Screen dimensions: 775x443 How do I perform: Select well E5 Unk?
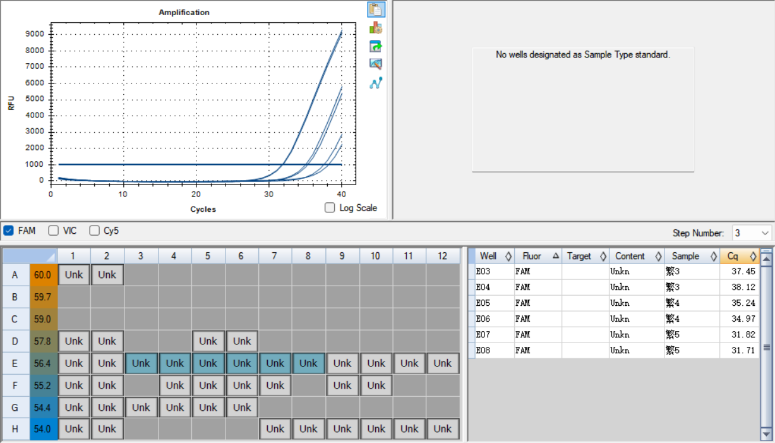pos(208,363)
